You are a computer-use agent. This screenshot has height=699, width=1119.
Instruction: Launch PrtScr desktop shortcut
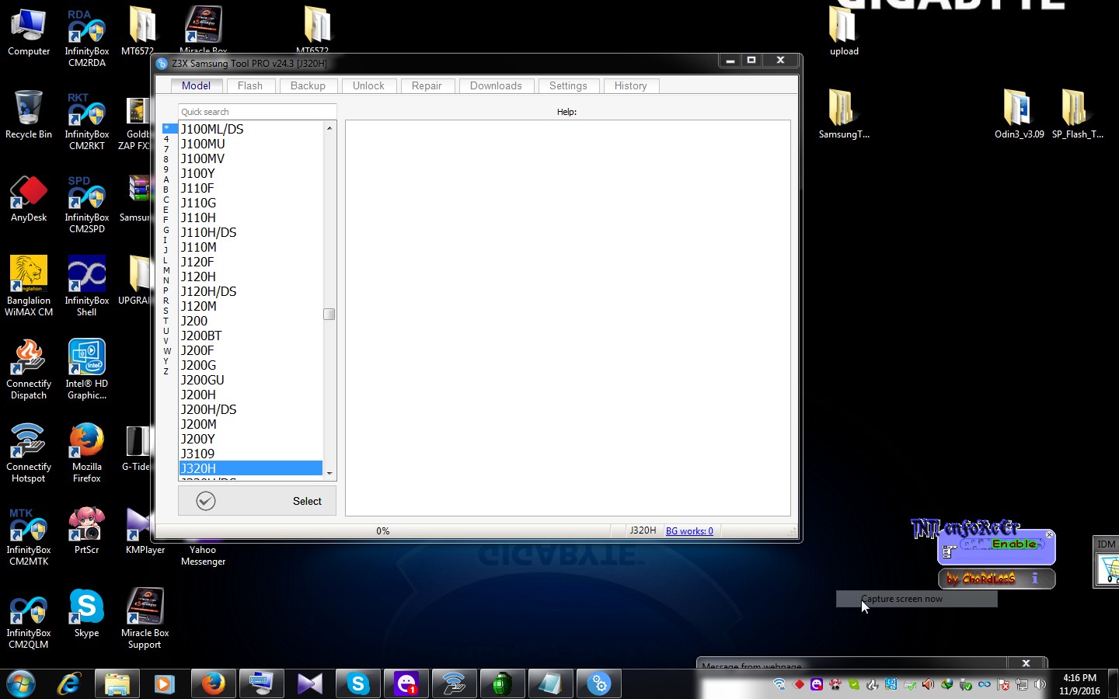87,530
